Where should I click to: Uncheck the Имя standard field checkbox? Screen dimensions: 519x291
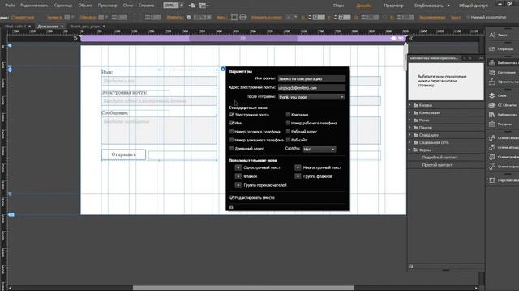point(231,123)
